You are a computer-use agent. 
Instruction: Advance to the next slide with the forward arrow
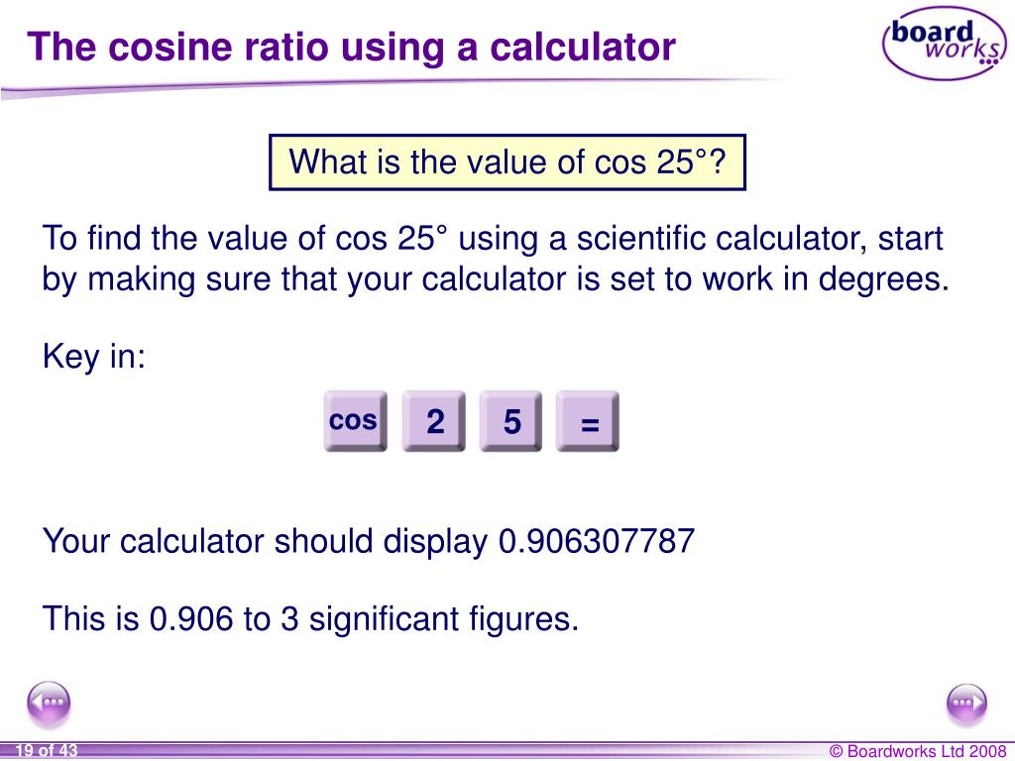click(966, 703)
